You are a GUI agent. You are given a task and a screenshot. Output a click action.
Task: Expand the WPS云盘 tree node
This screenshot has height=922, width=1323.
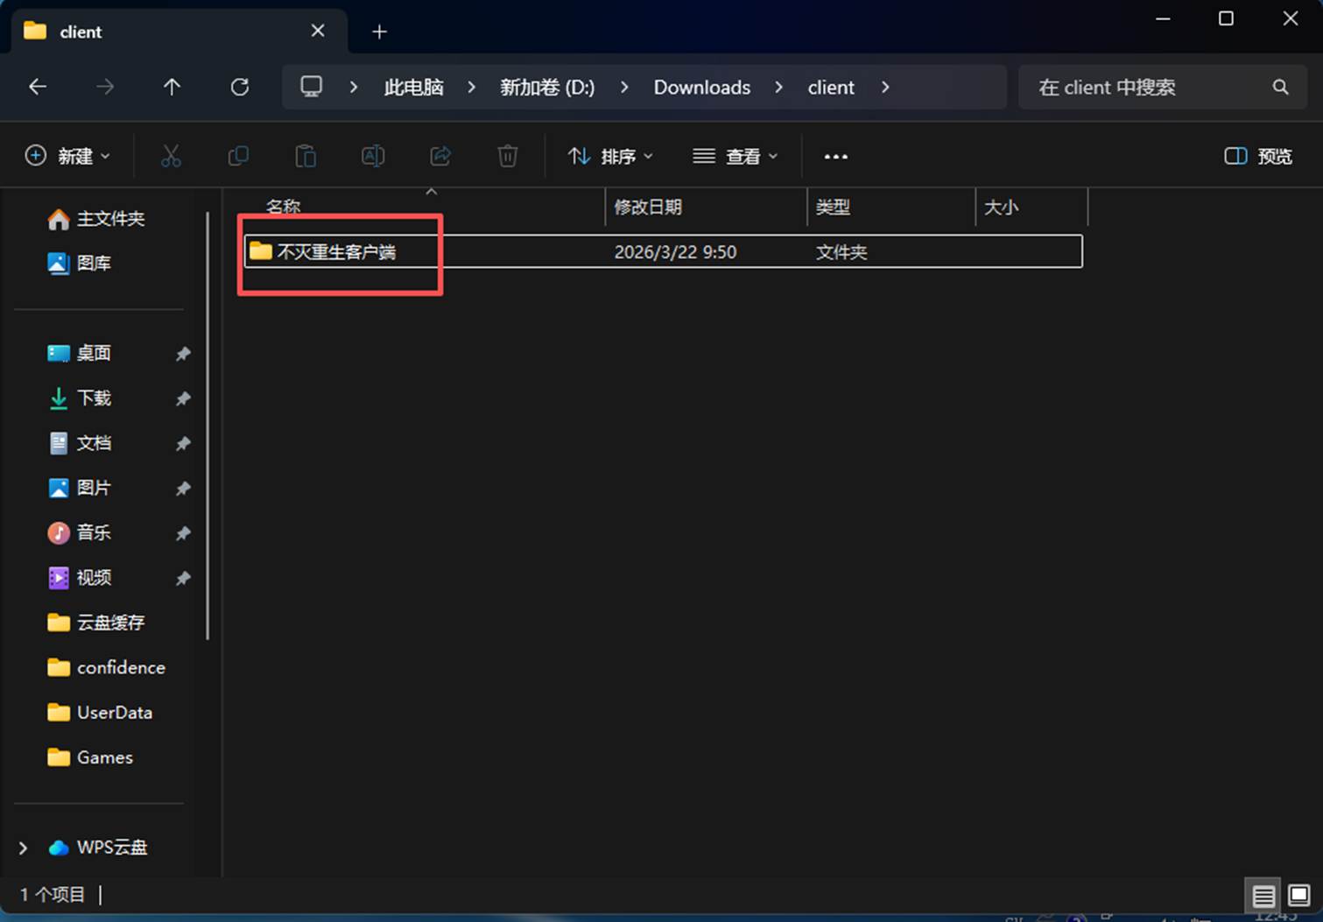(x=24, y=848)
